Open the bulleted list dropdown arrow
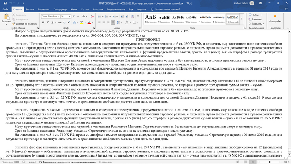This screenshot has height=164, width=291. (x=103, y=17)
